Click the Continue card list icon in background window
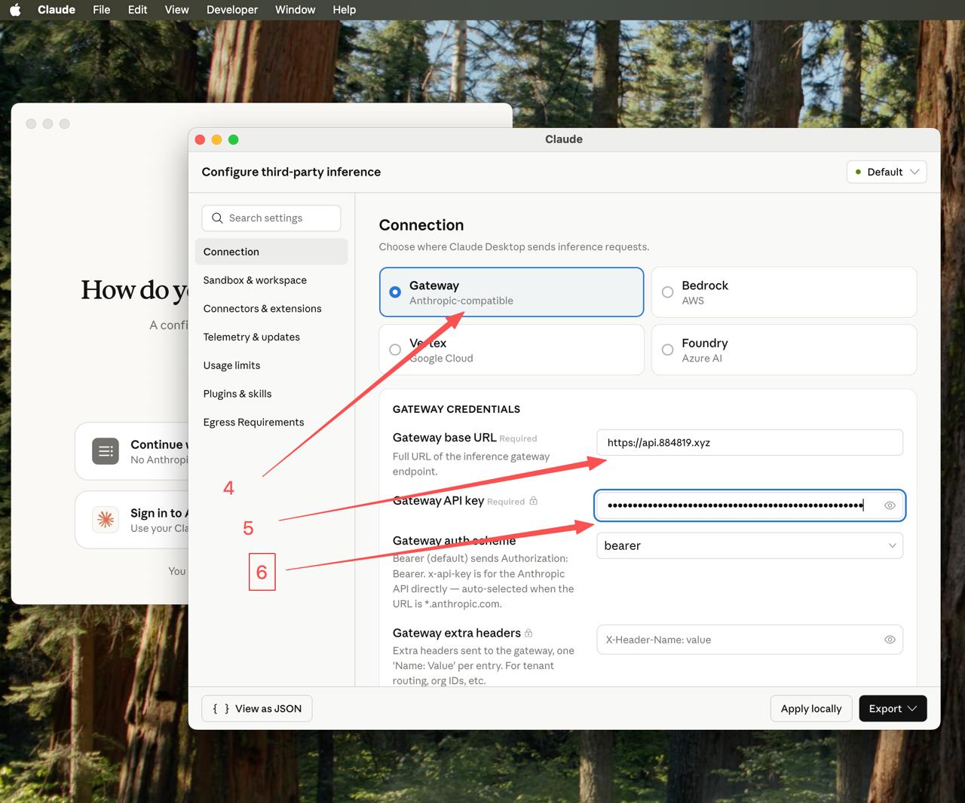This screenshot has width=965, height=803. point(106,451)
